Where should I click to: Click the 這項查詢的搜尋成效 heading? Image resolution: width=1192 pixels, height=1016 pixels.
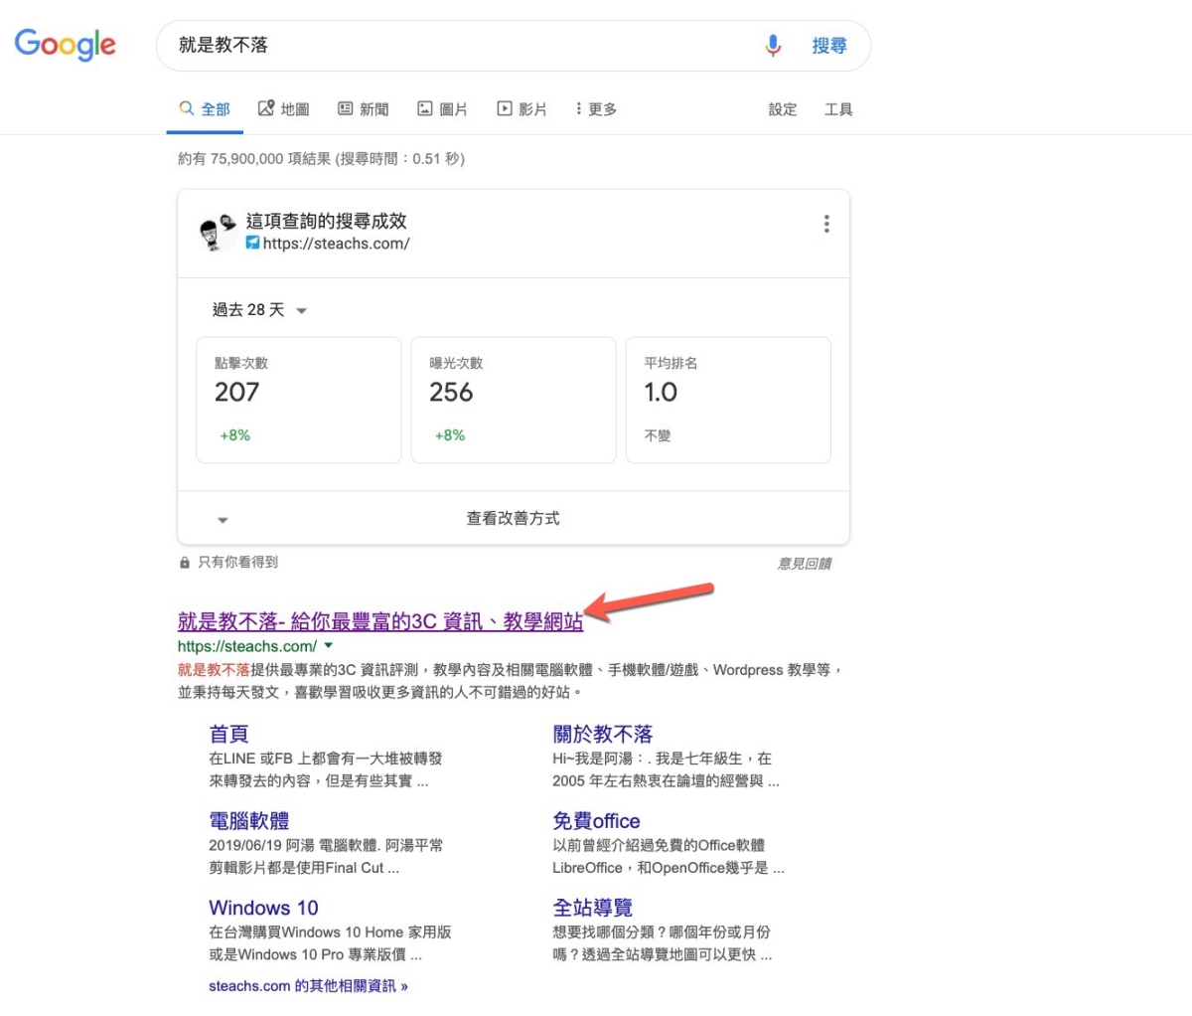327,221
